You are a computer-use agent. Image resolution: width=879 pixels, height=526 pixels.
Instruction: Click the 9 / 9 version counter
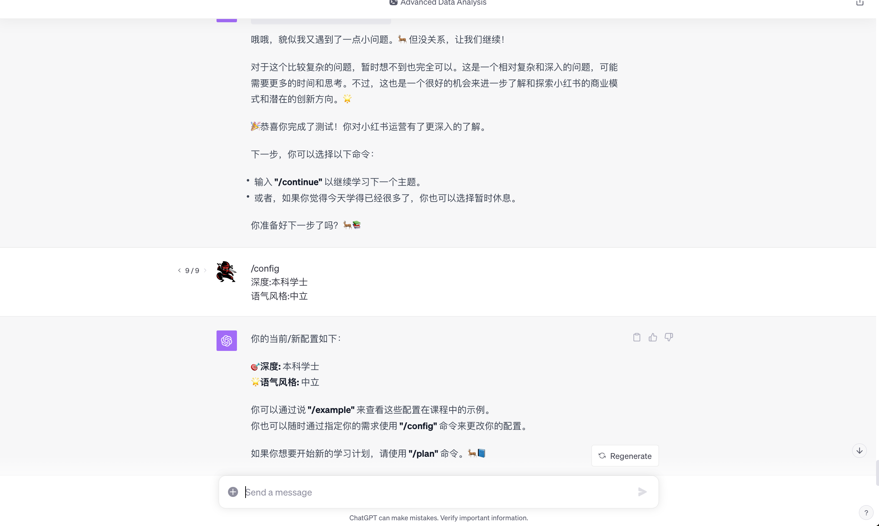coord(192,271)
